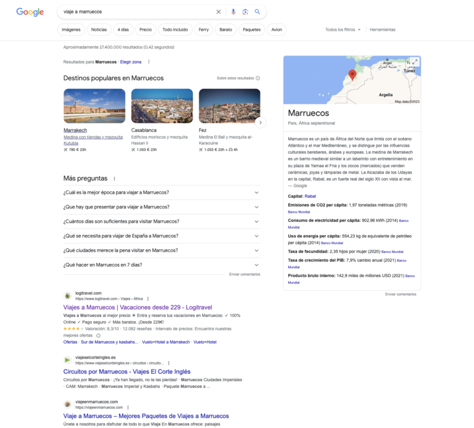The width and height of the screenshot is (474, 428).
Task: Click 'Medina con tiendas y mezquita Kutubia' link
Action: pos(93,140)
